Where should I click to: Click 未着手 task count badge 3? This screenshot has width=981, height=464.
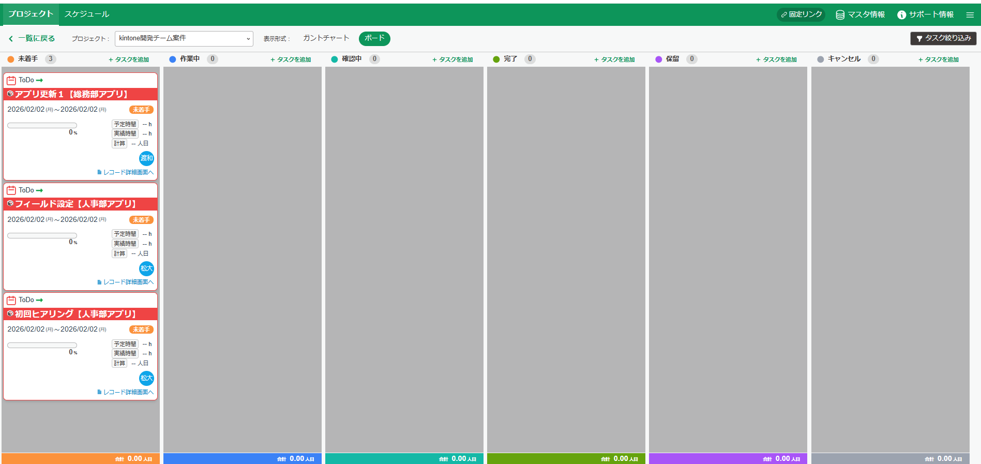click(51, 59)
